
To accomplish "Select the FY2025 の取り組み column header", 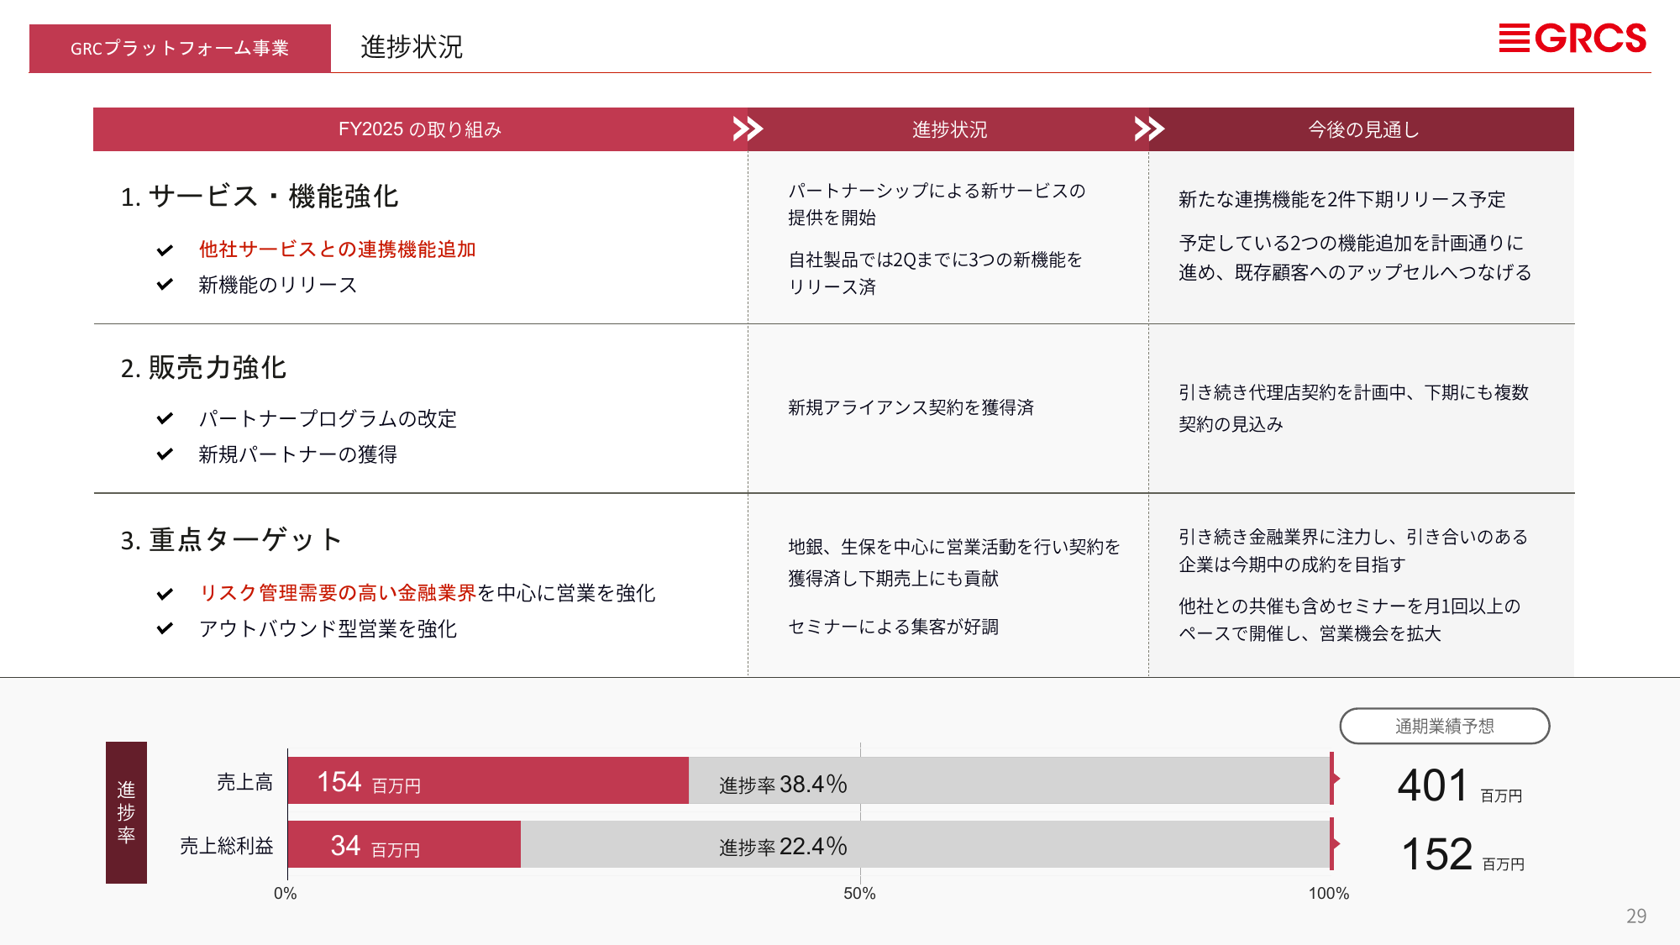I will [x=419, y=129].
